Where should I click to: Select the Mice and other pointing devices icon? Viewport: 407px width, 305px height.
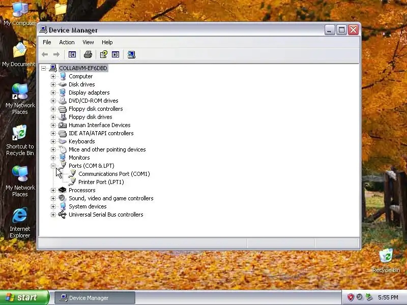coord(62,149)
